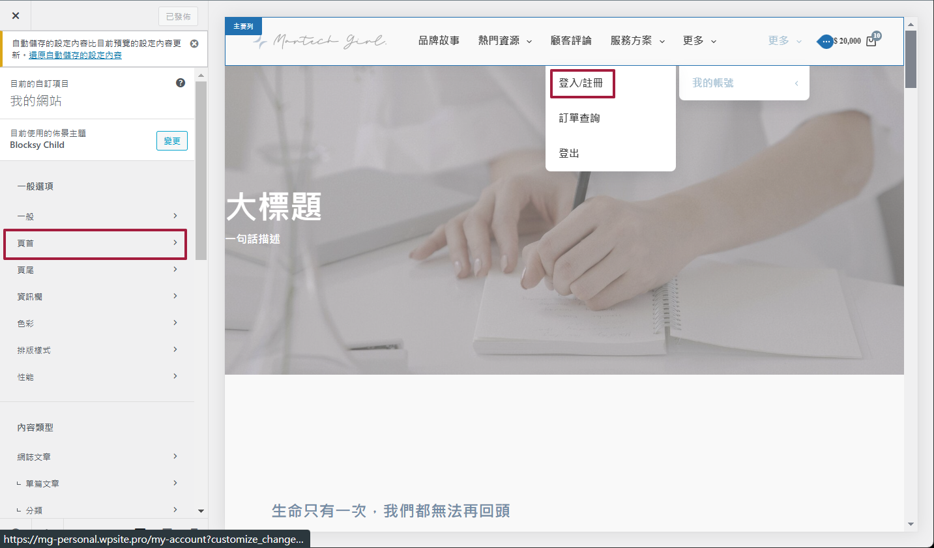Click the 主要列 header row label
934x548 pixels.
tap(243, 26)
